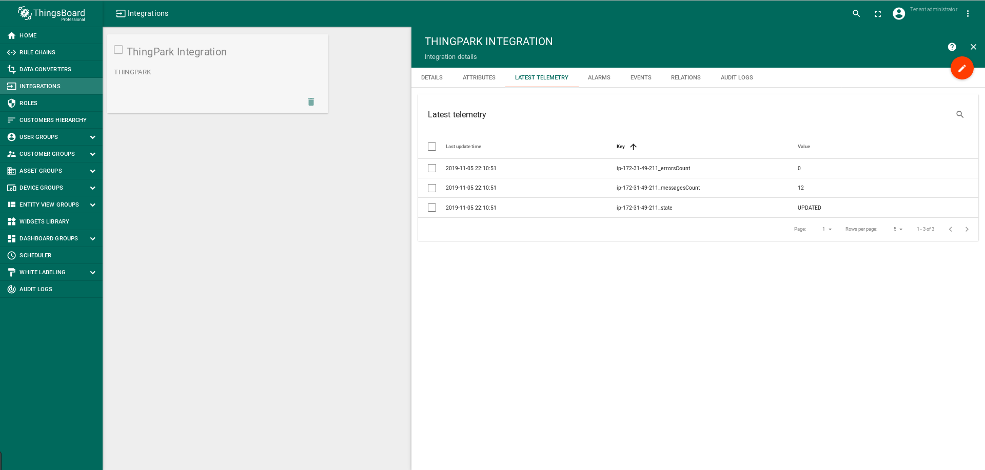
Task: Select the Latest Telemetry tab
Action: coord(542,77)
